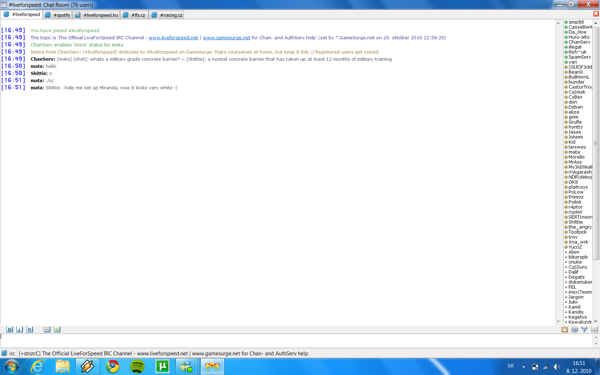Open the #lfs.cz channel tab
600x375 pixels.
pyautogui.click(x=134, y=15)
